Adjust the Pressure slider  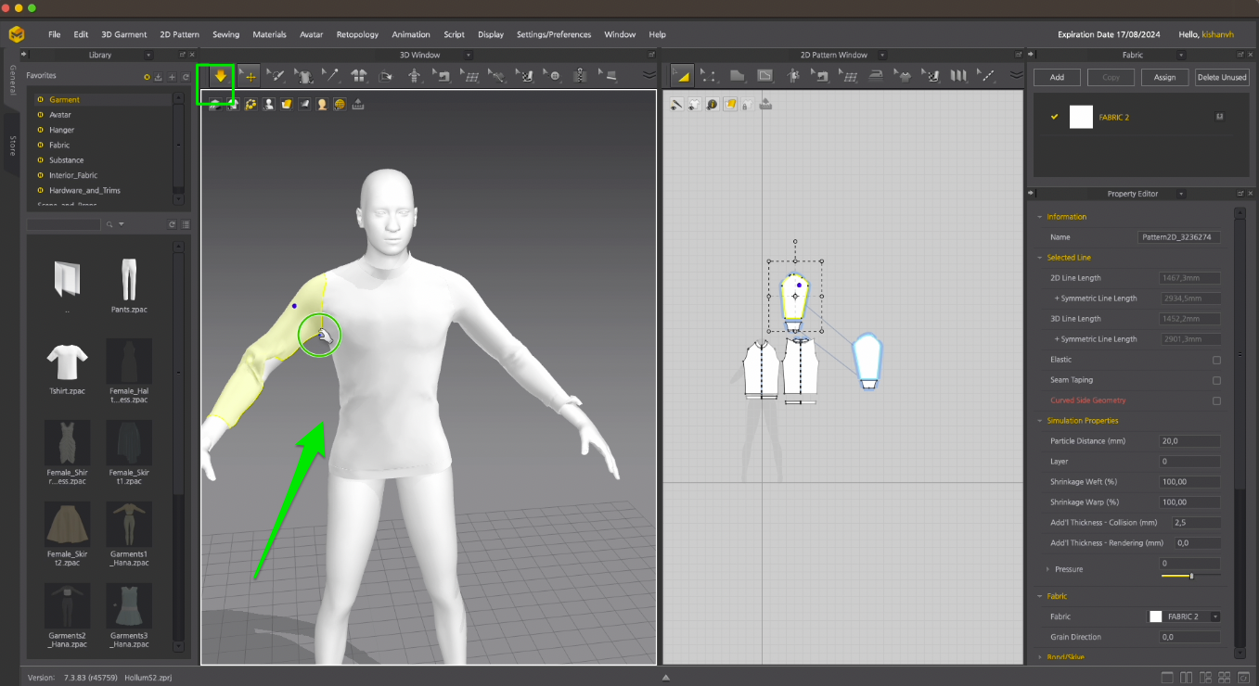[1191, 576]
